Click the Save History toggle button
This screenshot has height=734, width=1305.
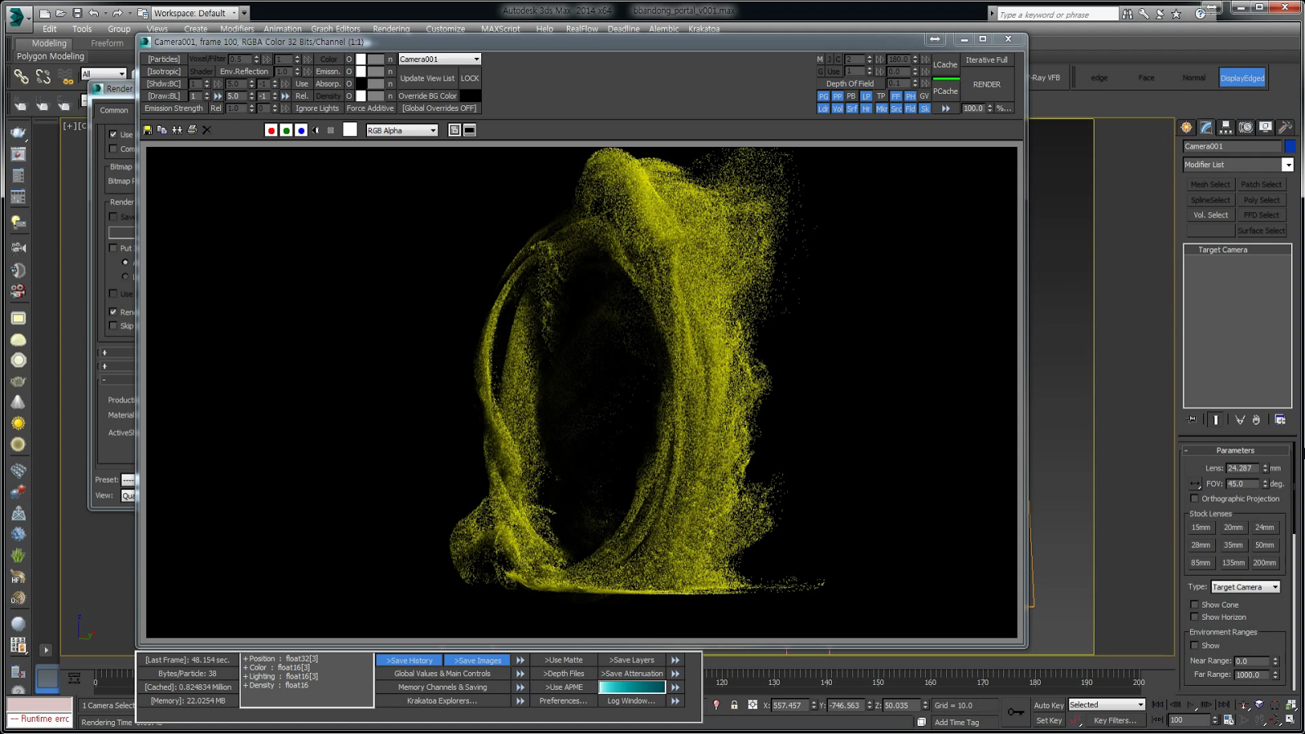click(409, 661)
